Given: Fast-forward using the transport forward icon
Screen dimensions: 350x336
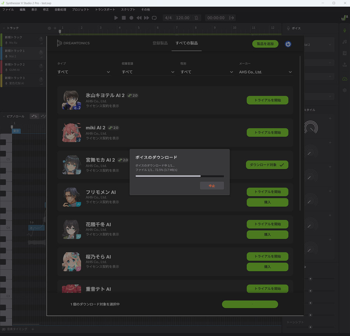Looking at the screenshot, I should pos(146,18).
